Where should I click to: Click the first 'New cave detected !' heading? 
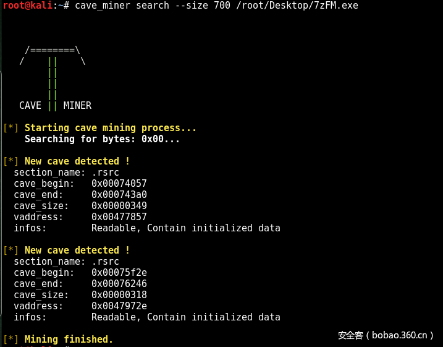click(77, 161)
